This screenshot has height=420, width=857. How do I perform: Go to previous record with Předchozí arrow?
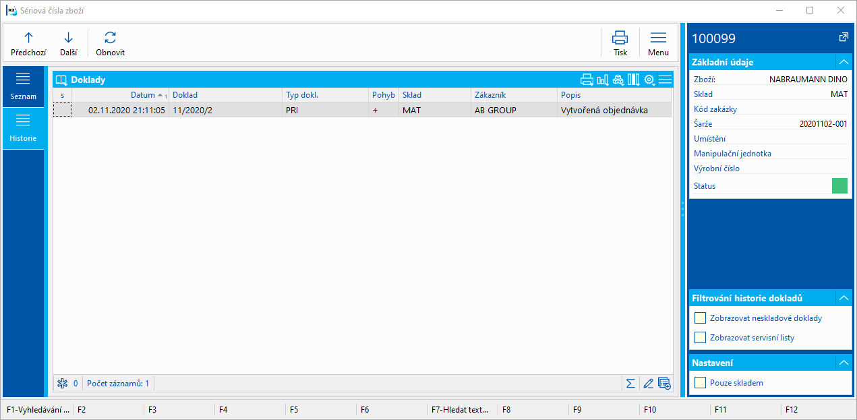coord(28,44)
